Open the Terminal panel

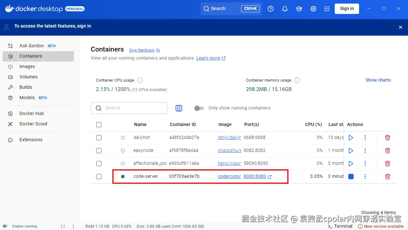click(340, 226)
